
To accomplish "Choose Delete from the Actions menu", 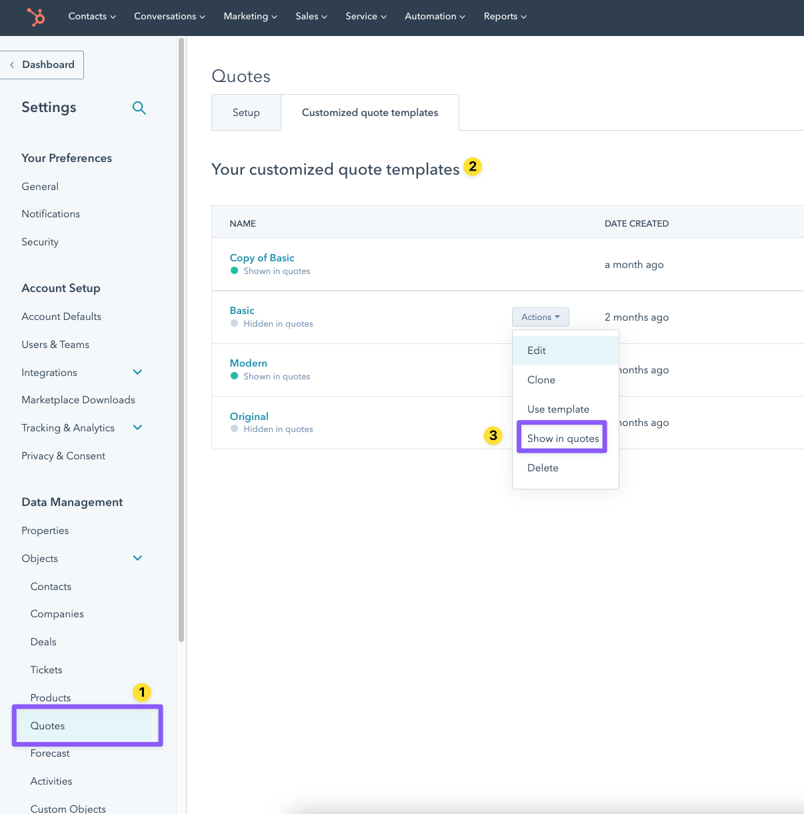I will click(x=543, y=468).
